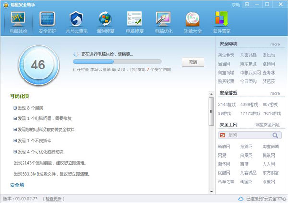The width and height of the screenshot is (288, 203).
Task: Open the 网易 link
Action: pos(222,156)
